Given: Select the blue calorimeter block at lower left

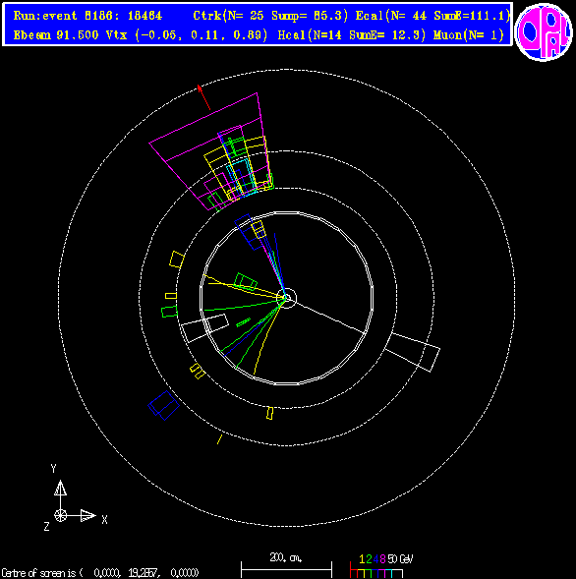Looking at the screenshot, I should pos(163,405).
